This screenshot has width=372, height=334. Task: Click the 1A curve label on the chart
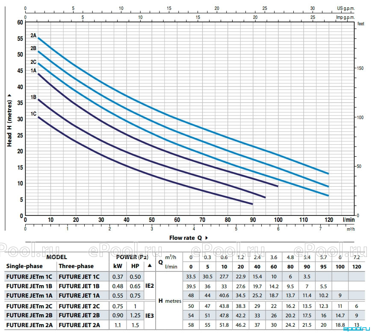[x=33, y=71]
